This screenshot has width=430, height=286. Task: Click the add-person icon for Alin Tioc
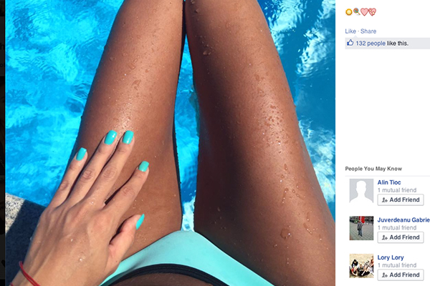tap(384, 200)
